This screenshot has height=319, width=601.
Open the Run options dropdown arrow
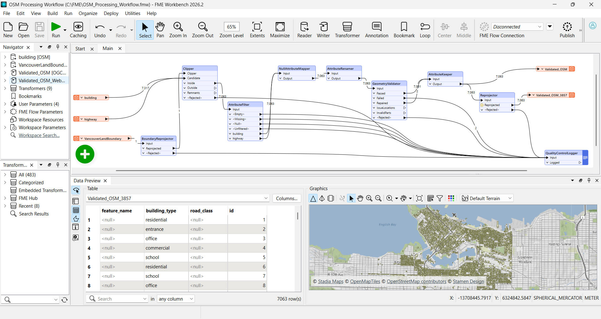point(65,30)
